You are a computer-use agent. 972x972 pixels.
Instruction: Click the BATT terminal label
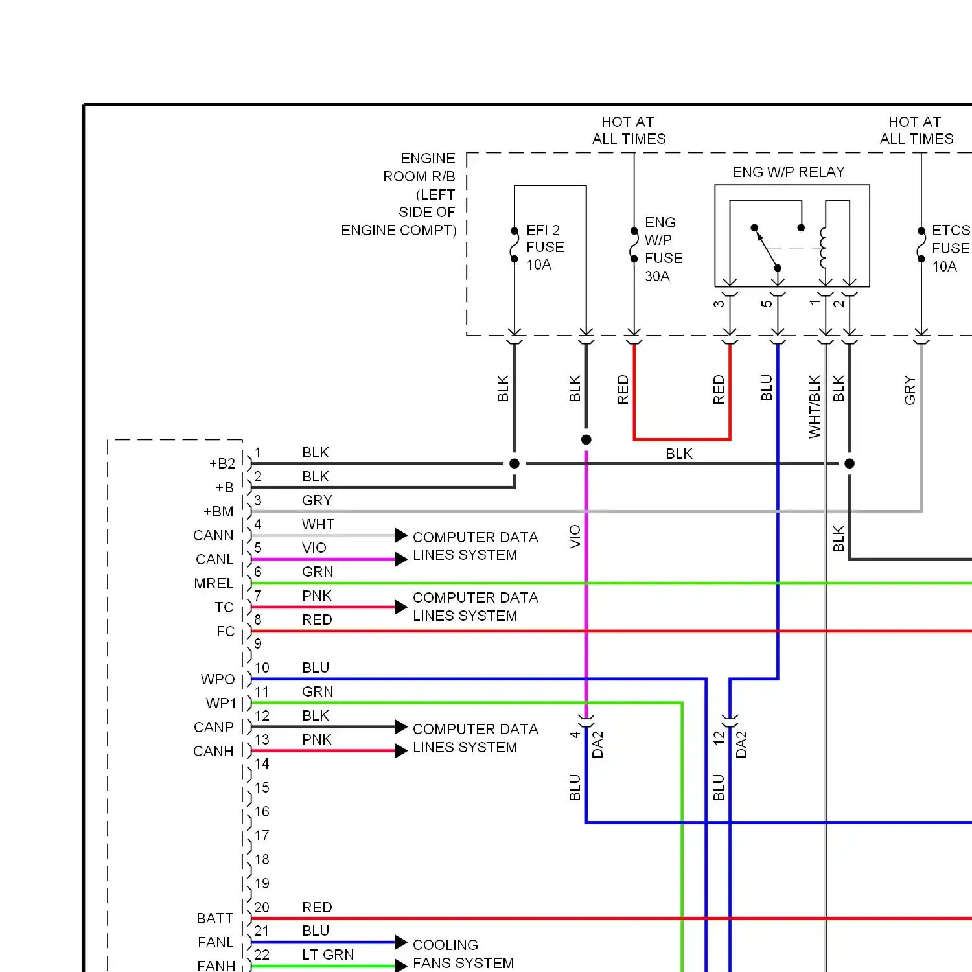215,918
